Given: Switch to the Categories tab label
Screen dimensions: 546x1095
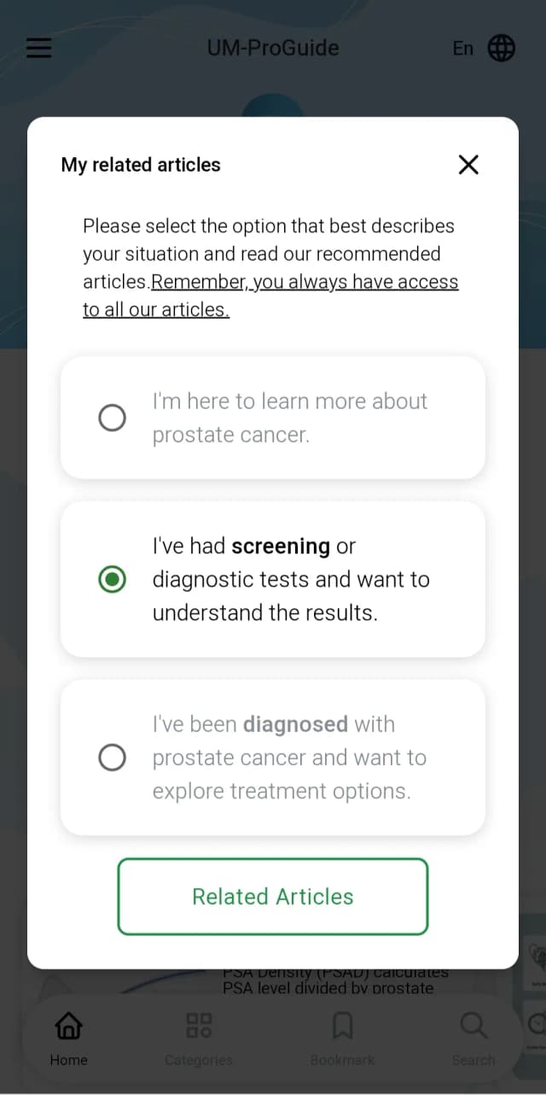Looking at the screenshot, I should point(199,1060).
